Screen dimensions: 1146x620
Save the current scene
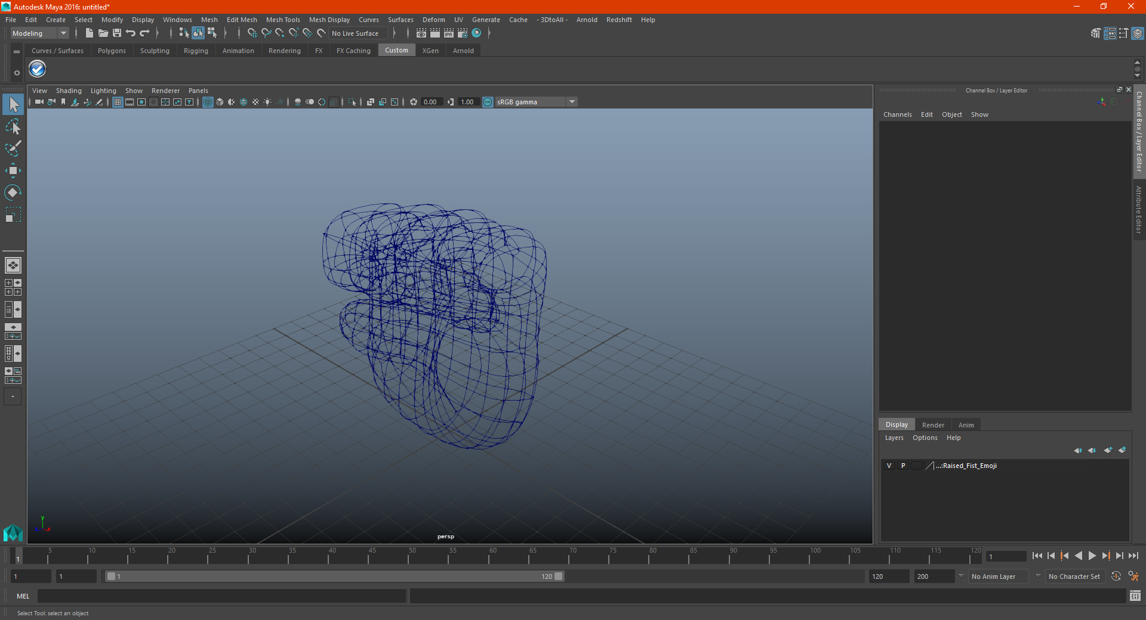[116, 33]
